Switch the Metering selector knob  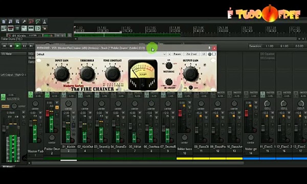click(169, 66)
